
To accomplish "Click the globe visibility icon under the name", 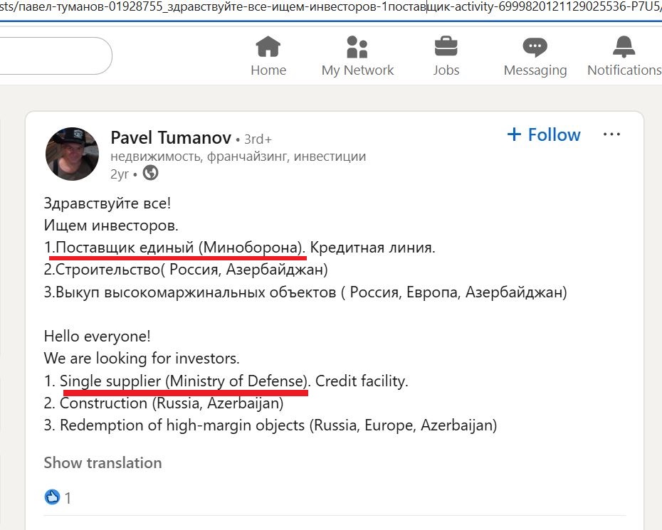I will 150,173.
